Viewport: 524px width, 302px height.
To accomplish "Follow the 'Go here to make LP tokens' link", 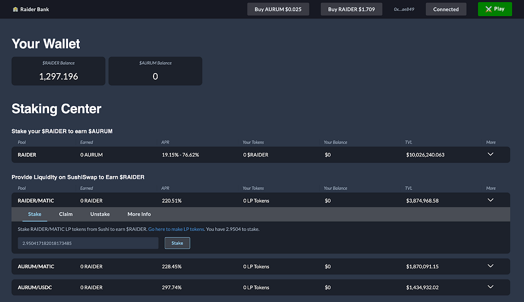I will [x=176, y=229].
